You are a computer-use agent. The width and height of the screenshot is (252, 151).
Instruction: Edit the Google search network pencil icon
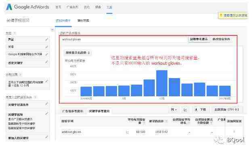pyautogui.click(x=46, y=54)
